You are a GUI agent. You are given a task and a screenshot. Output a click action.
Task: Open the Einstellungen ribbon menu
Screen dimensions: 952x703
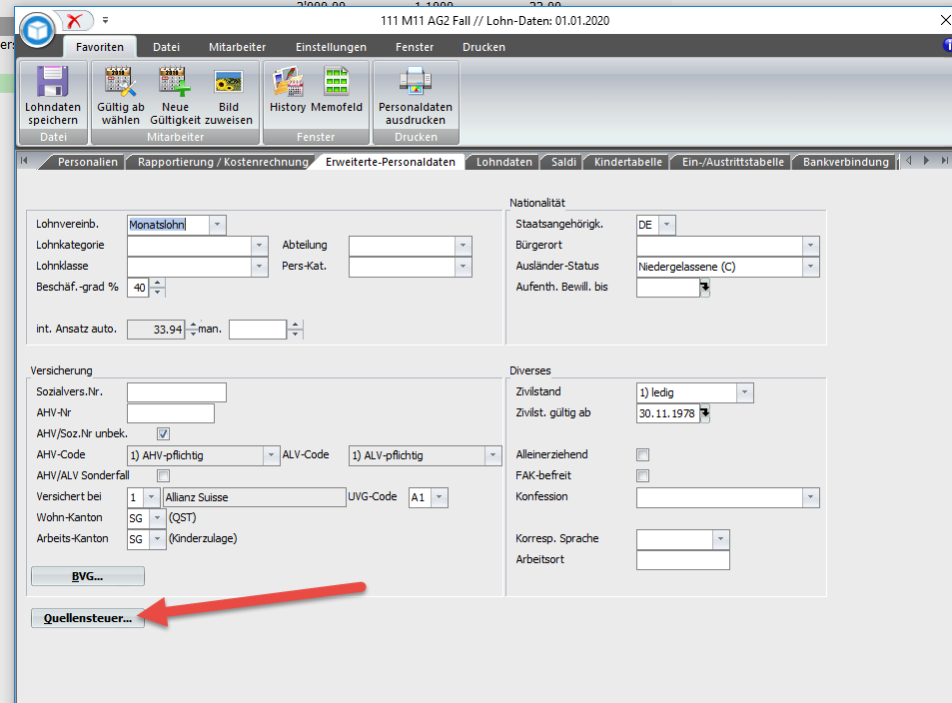point(330,47)
